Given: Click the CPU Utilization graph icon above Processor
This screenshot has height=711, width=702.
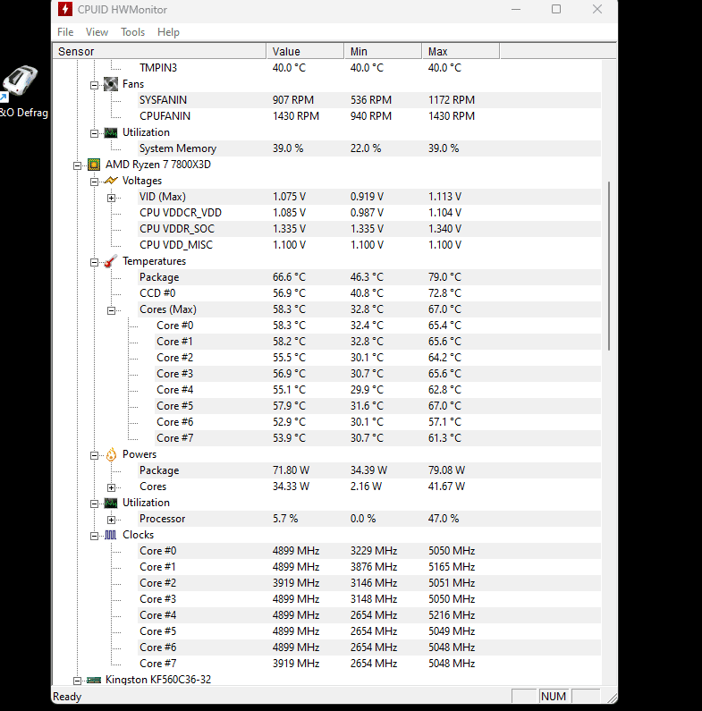Looking at the screenshot, I should (111, 503).
